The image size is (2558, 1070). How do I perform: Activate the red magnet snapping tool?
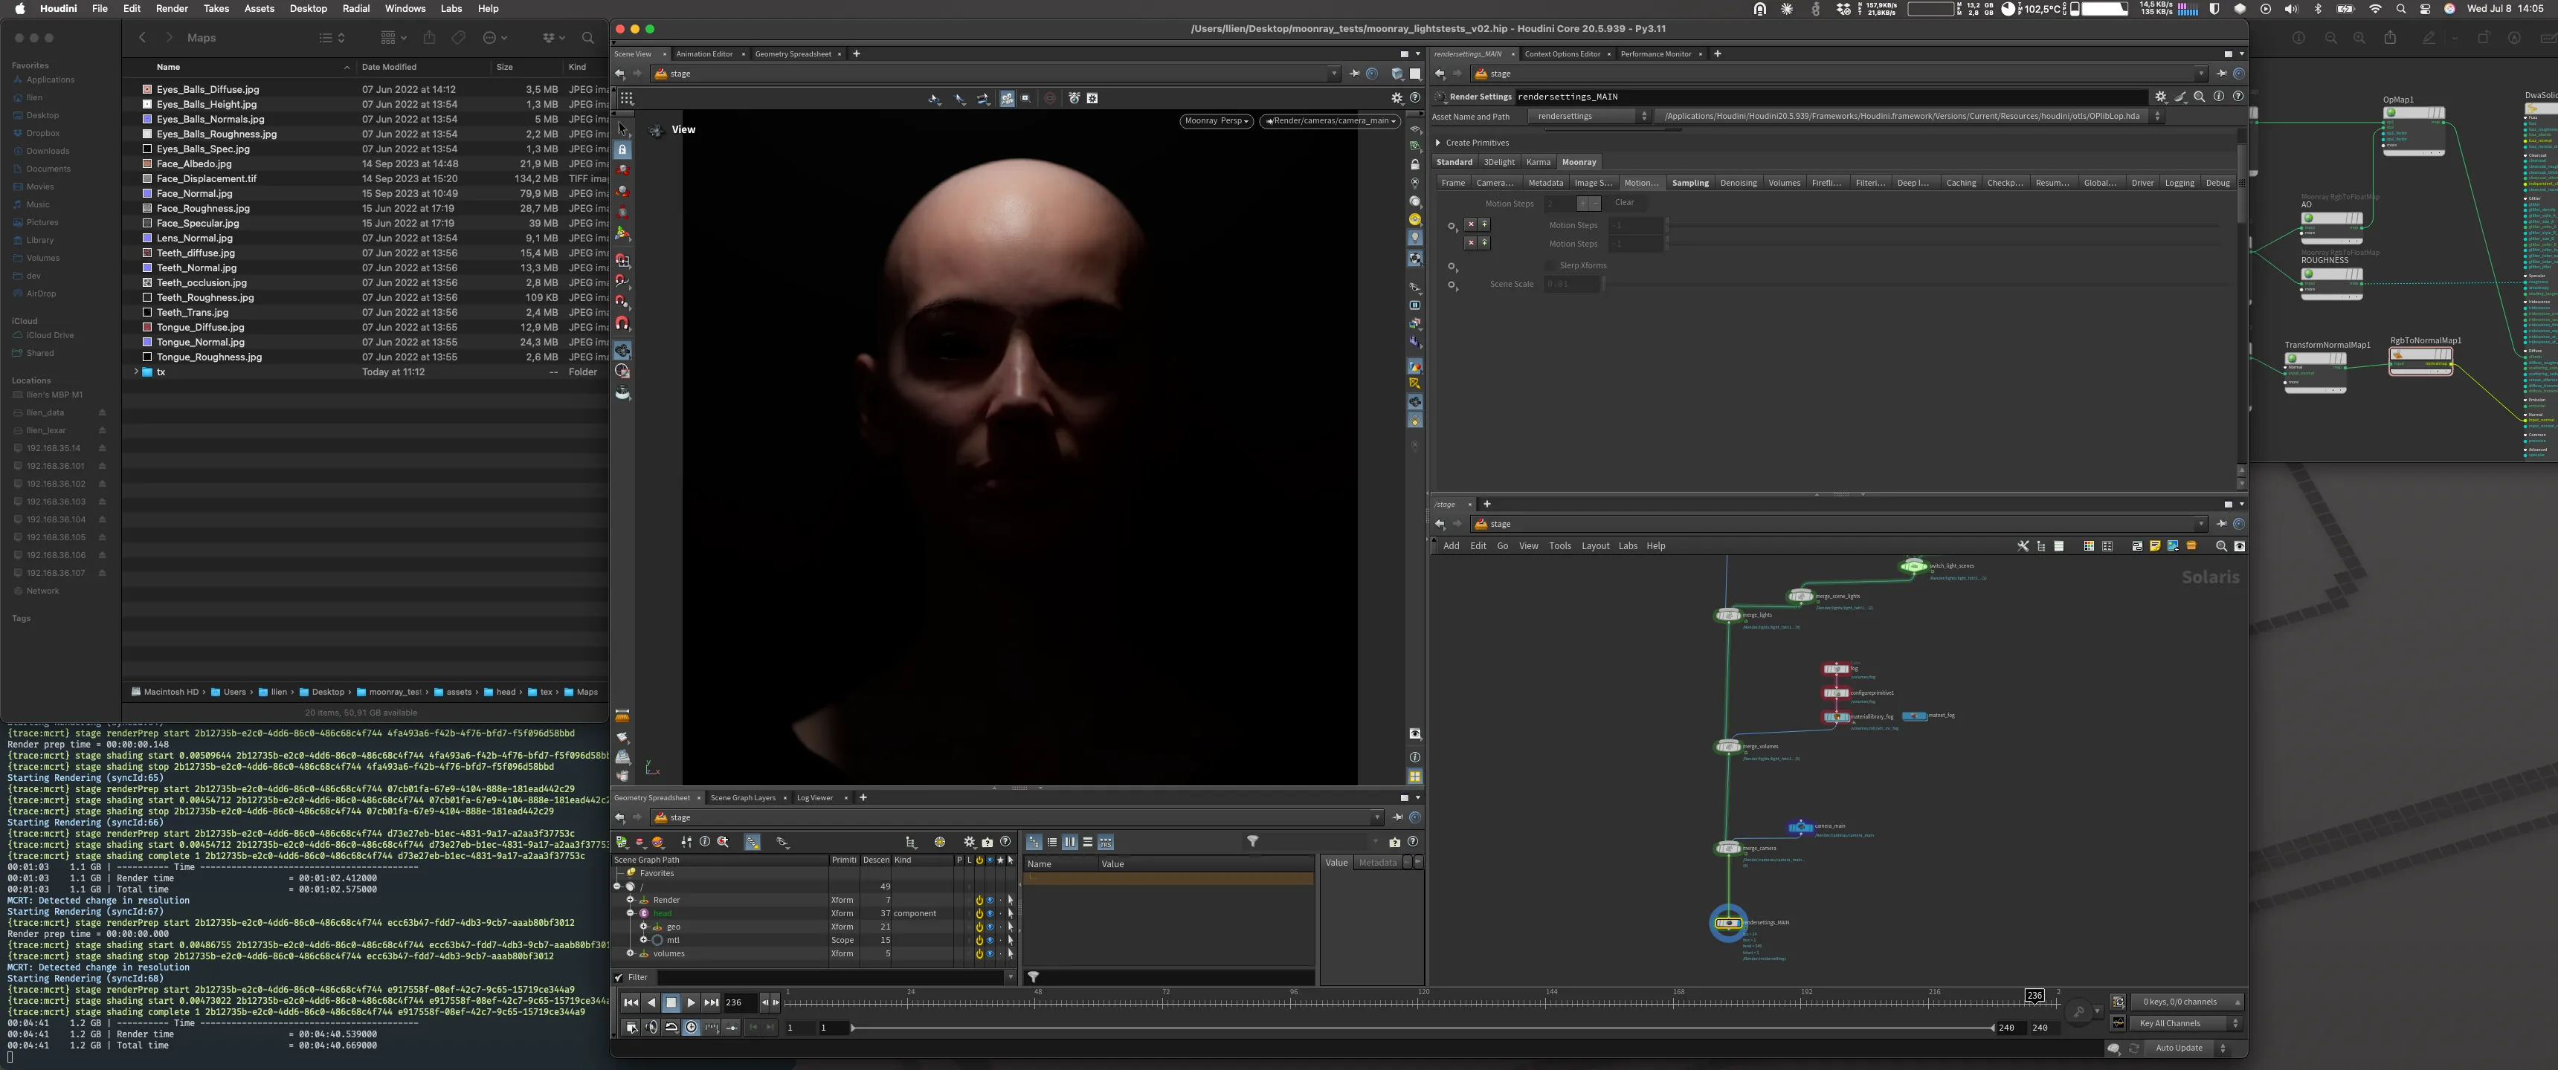pyautogui.click(x=622, y=323)
